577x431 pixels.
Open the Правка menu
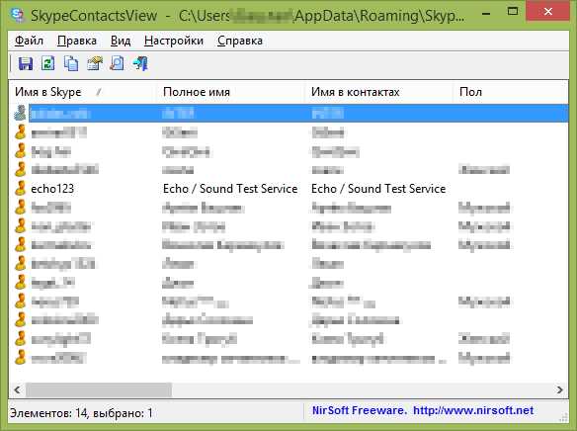point(77,41)
